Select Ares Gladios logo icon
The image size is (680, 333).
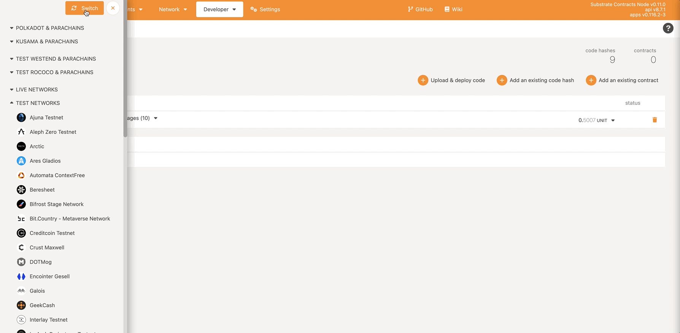tap(21, 161)
